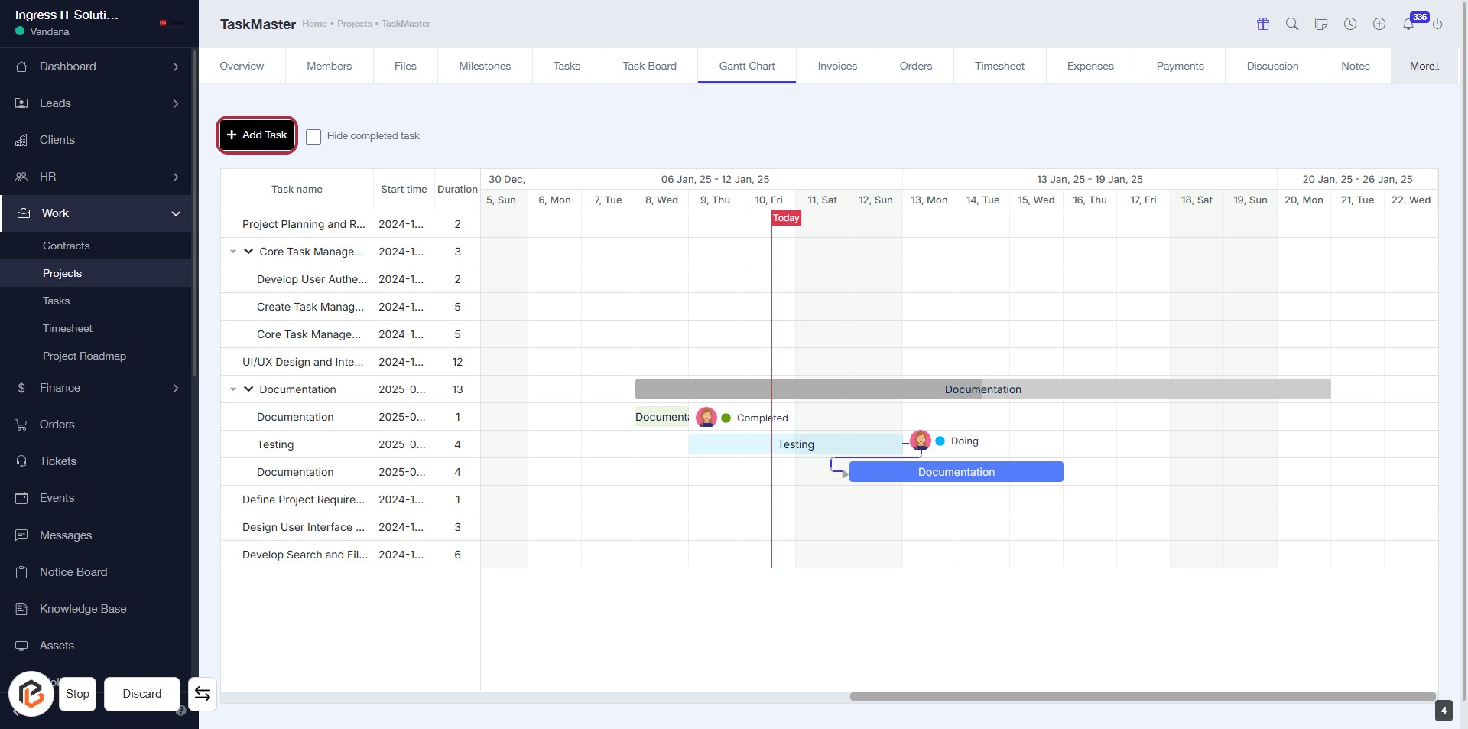Open the Milestones tab
Viewport: 1468px width, 729px height.
485,67
